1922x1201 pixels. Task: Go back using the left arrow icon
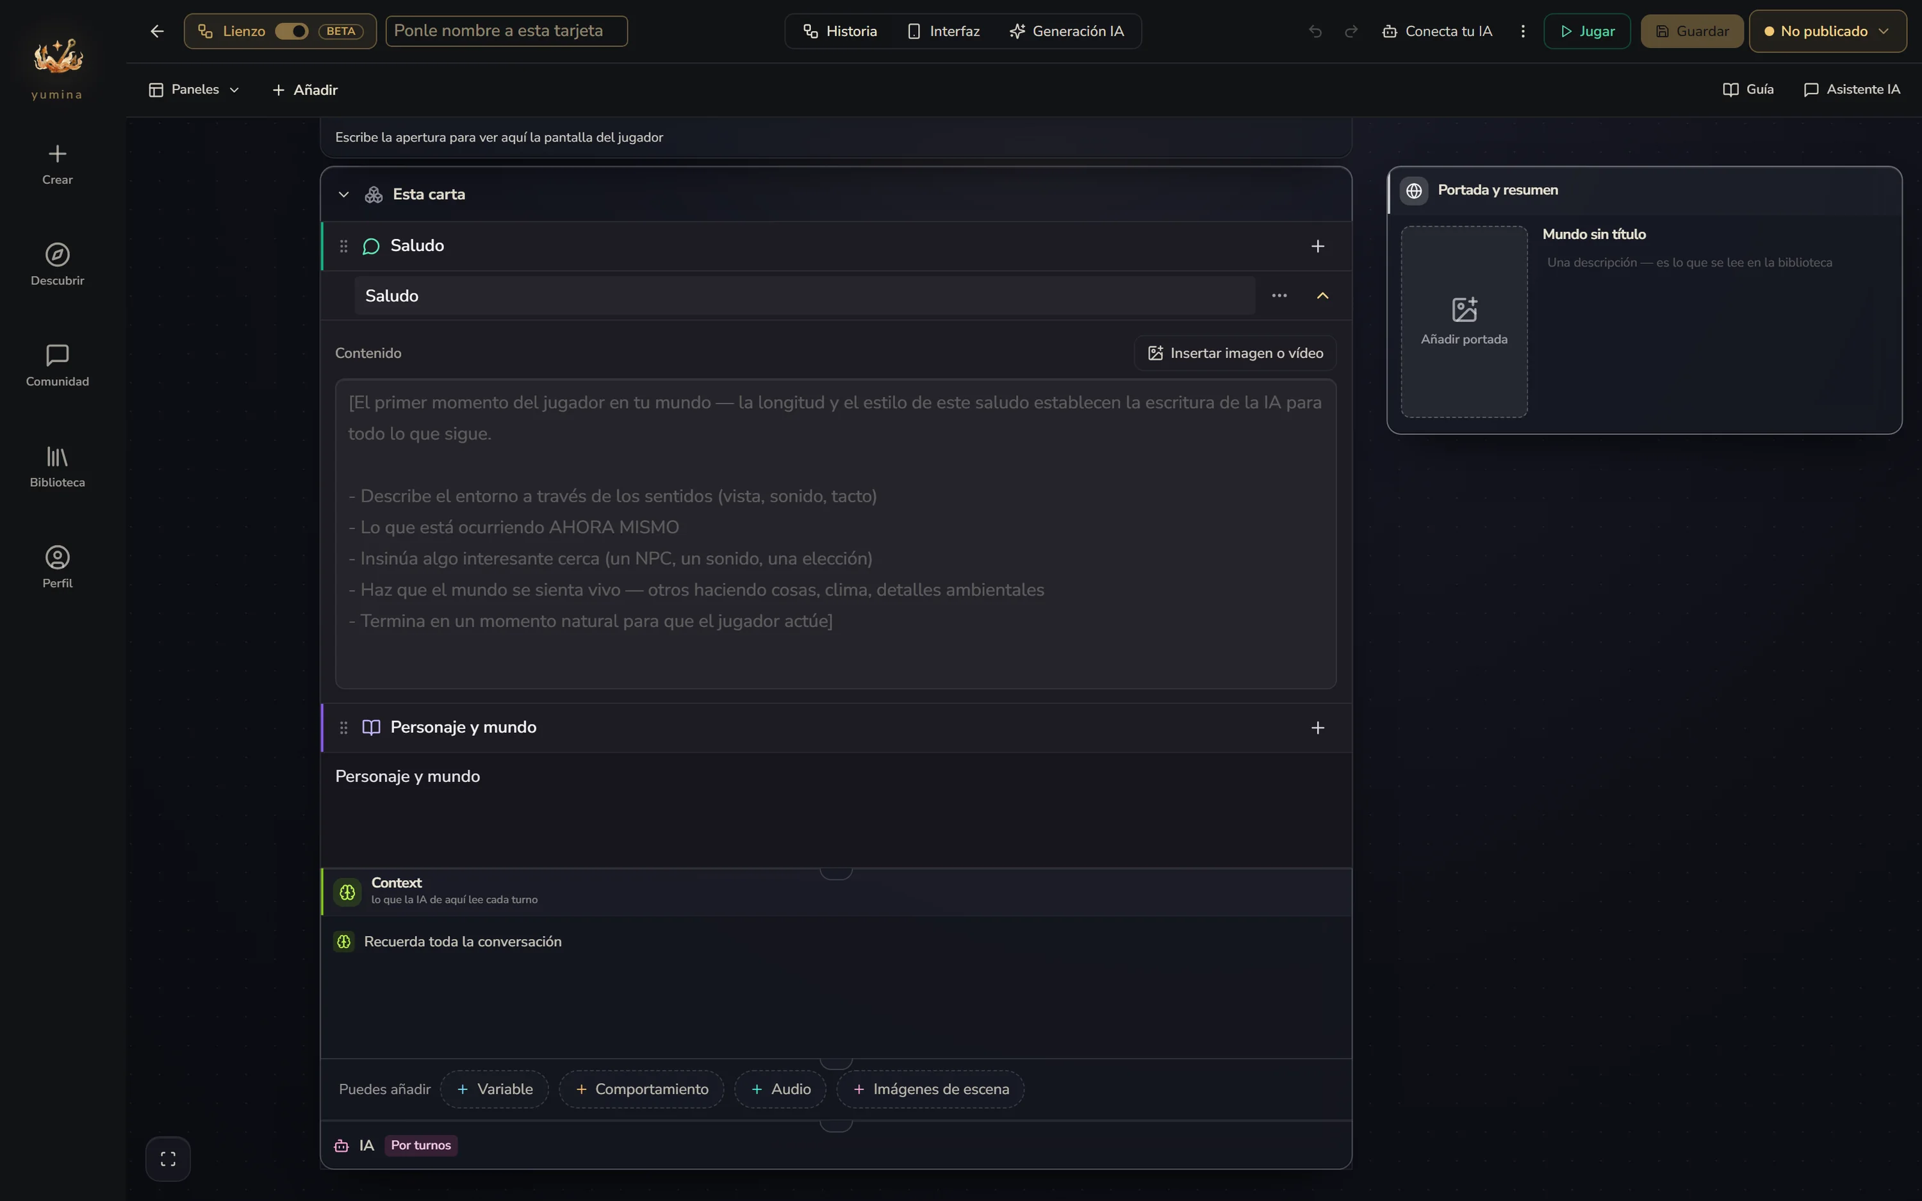(156, 31)
